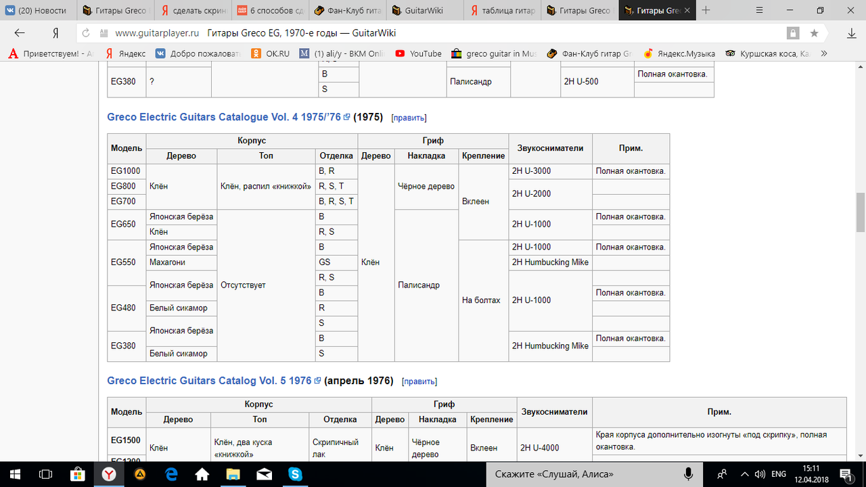Select the 'EG1500' model cell in the 1976 table
866x487 pixels.
127,440
